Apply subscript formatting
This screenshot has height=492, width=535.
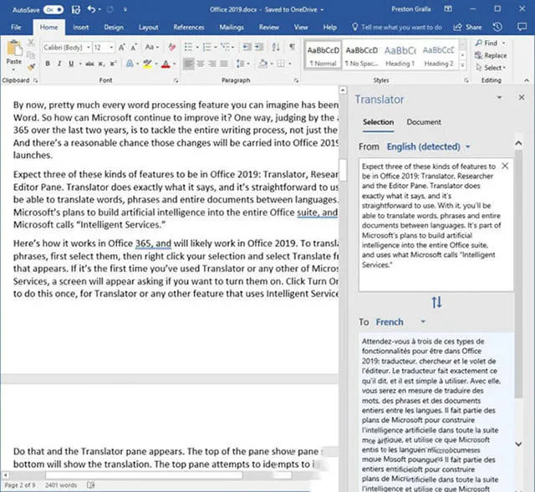click(101, 64)
